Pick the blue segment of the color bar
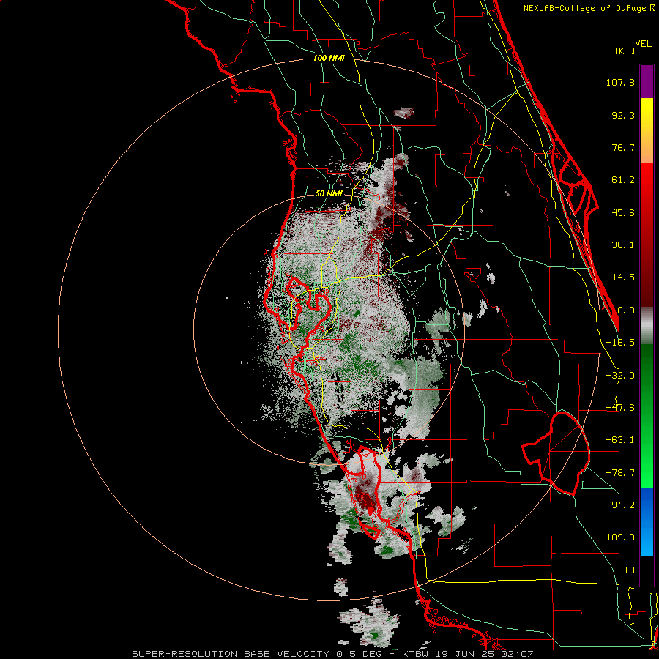Viewport: 659px width, 659px height. (647, 522)
